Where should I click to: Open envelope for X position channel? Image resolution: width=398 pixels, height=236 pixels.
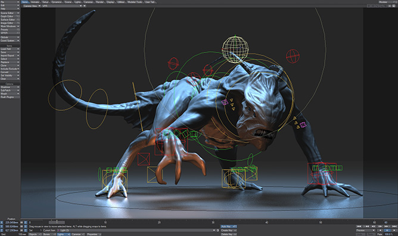point(26,222)
